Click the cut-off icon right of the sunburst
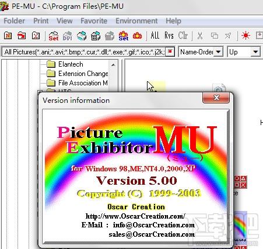This screenshot has height=249, width=263. click(259, 36)
